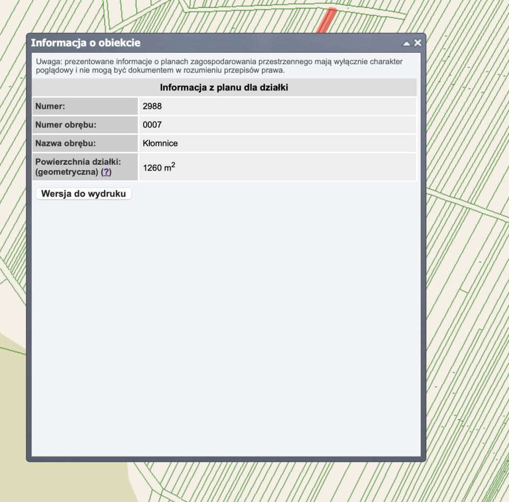Click the Nazwa obrębu: row label
The width and height of the screenshot is (509, 502).
(x=65, y=143)
